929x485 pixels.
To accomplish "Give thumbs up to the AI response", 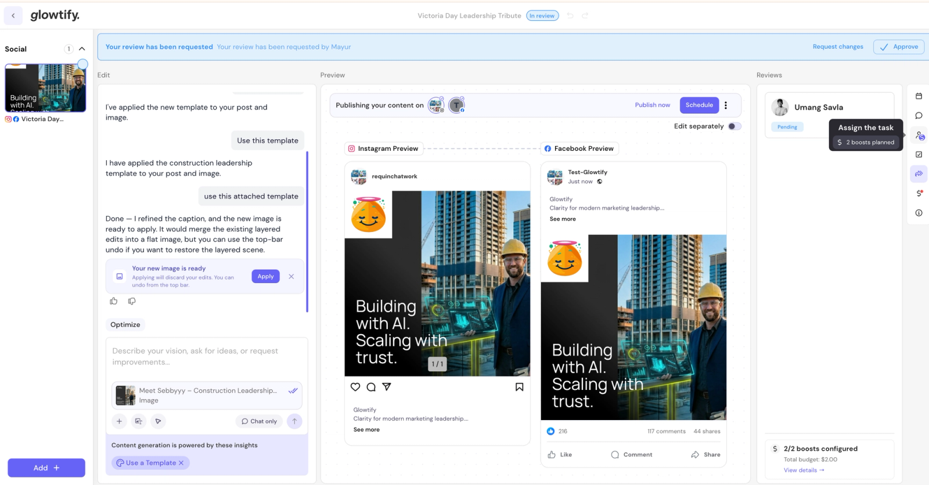I will [x=114, y=301].
